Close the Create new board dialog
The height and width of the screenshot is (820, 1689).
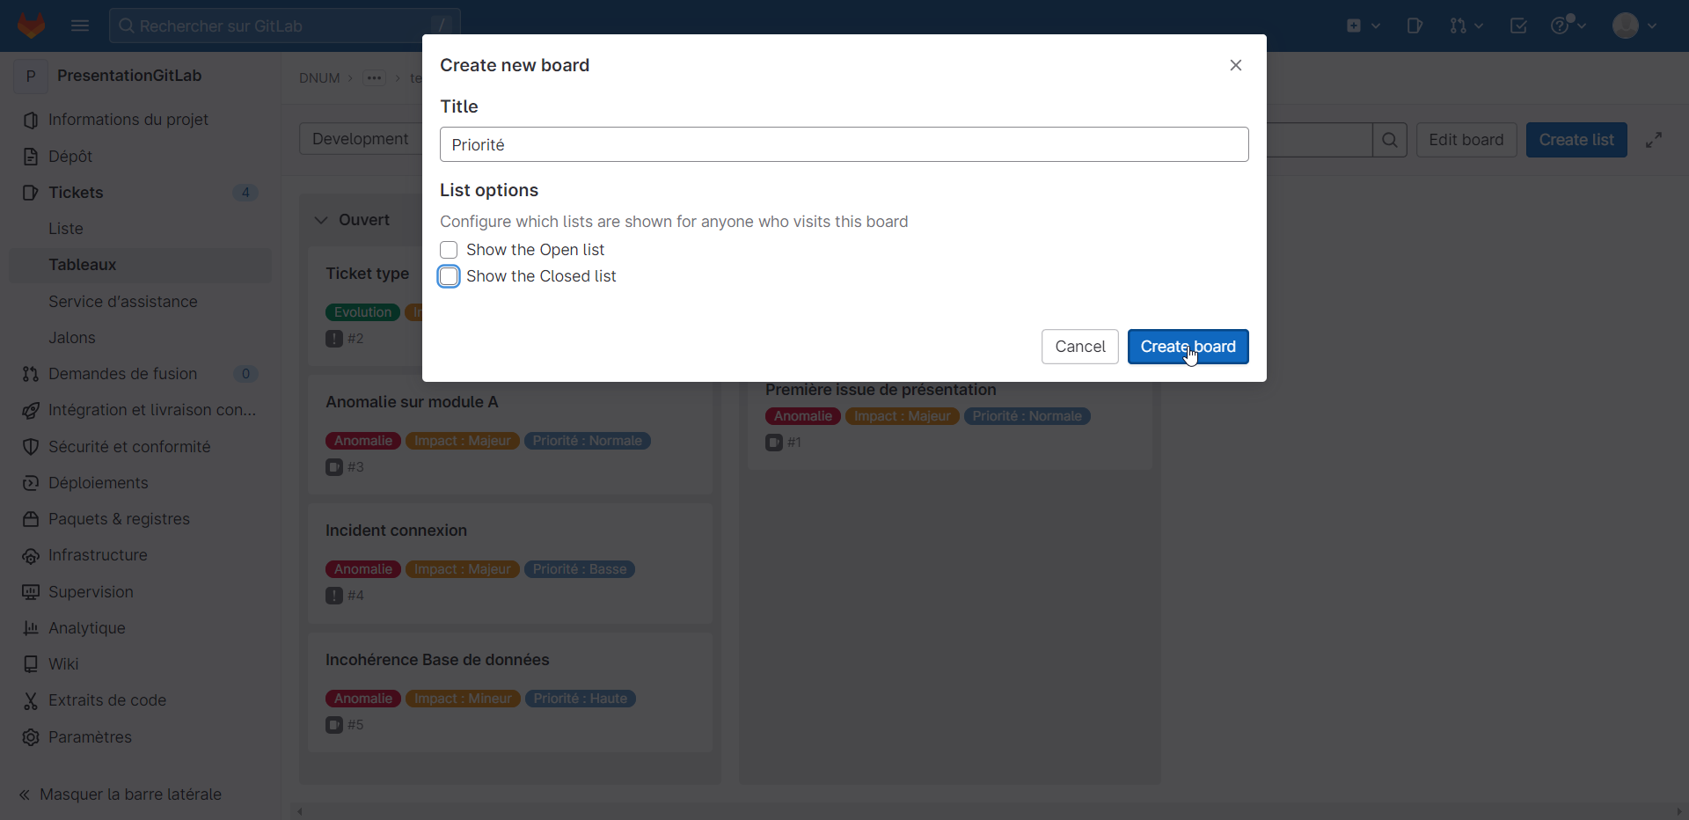(1235, 65)
